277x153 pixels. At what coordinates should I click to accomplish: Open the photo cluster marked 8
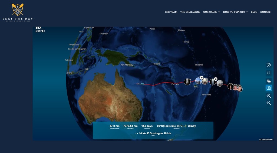click(230, 86)
